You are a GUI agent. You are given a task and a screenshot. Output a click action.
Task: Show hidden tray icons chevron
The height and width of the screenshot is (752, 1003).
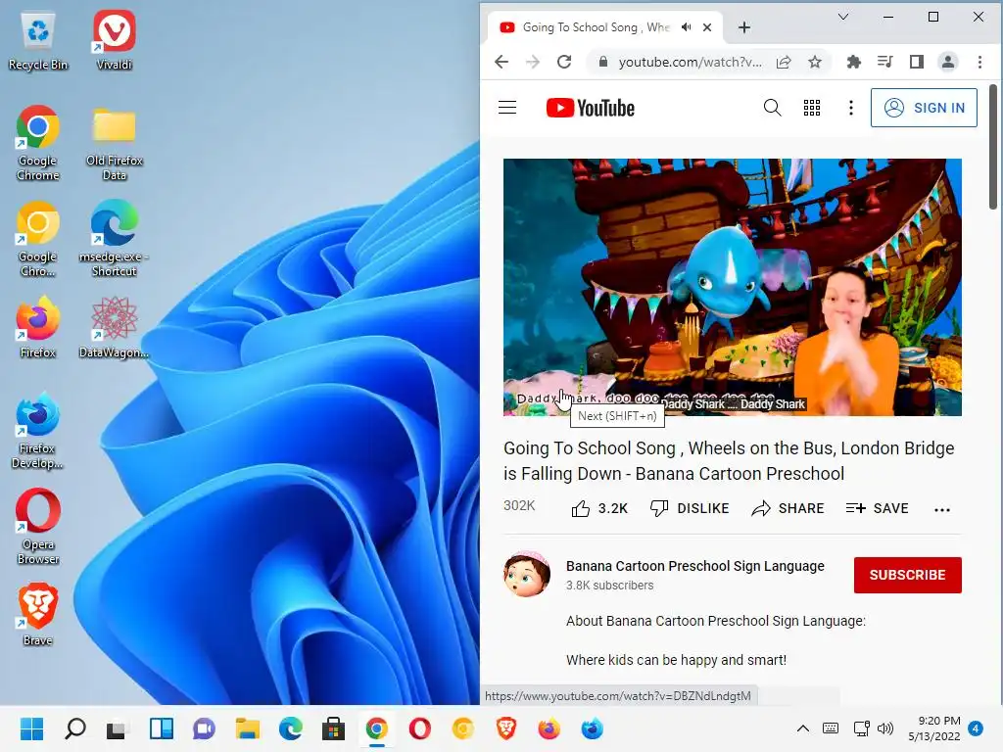pos(803,728)
